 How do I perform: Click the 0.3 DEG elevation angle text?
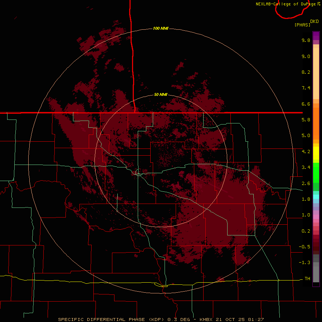(179, 319)
